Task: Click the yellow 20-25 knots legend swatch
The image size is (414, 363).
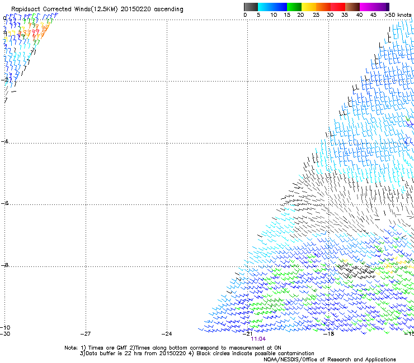Action: pos(309,7)
